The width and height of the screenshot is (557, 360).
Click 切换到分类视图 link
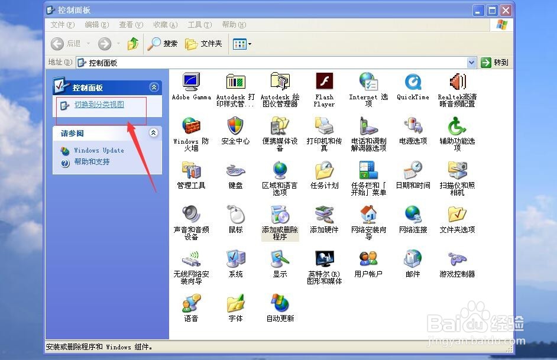99,105
